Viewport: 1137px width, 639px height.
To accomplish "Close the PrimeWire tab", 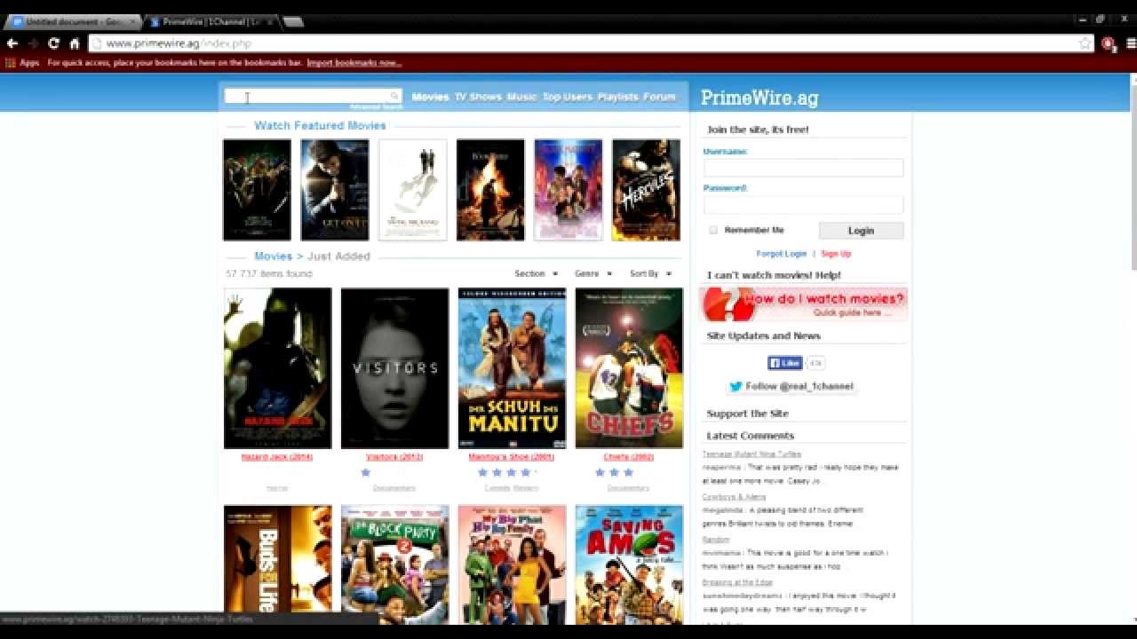I will pyautogui.click(x=271, y=21).
